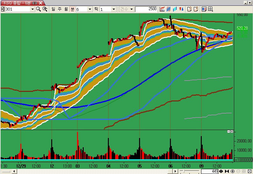Click the 틱 (tick) period button
253x174 pixels.
(x=96, y=9)
